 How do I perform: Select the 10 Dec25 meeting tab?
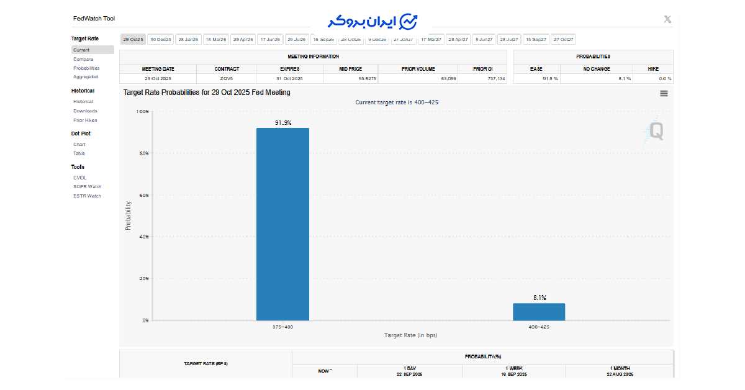[161, 39]
